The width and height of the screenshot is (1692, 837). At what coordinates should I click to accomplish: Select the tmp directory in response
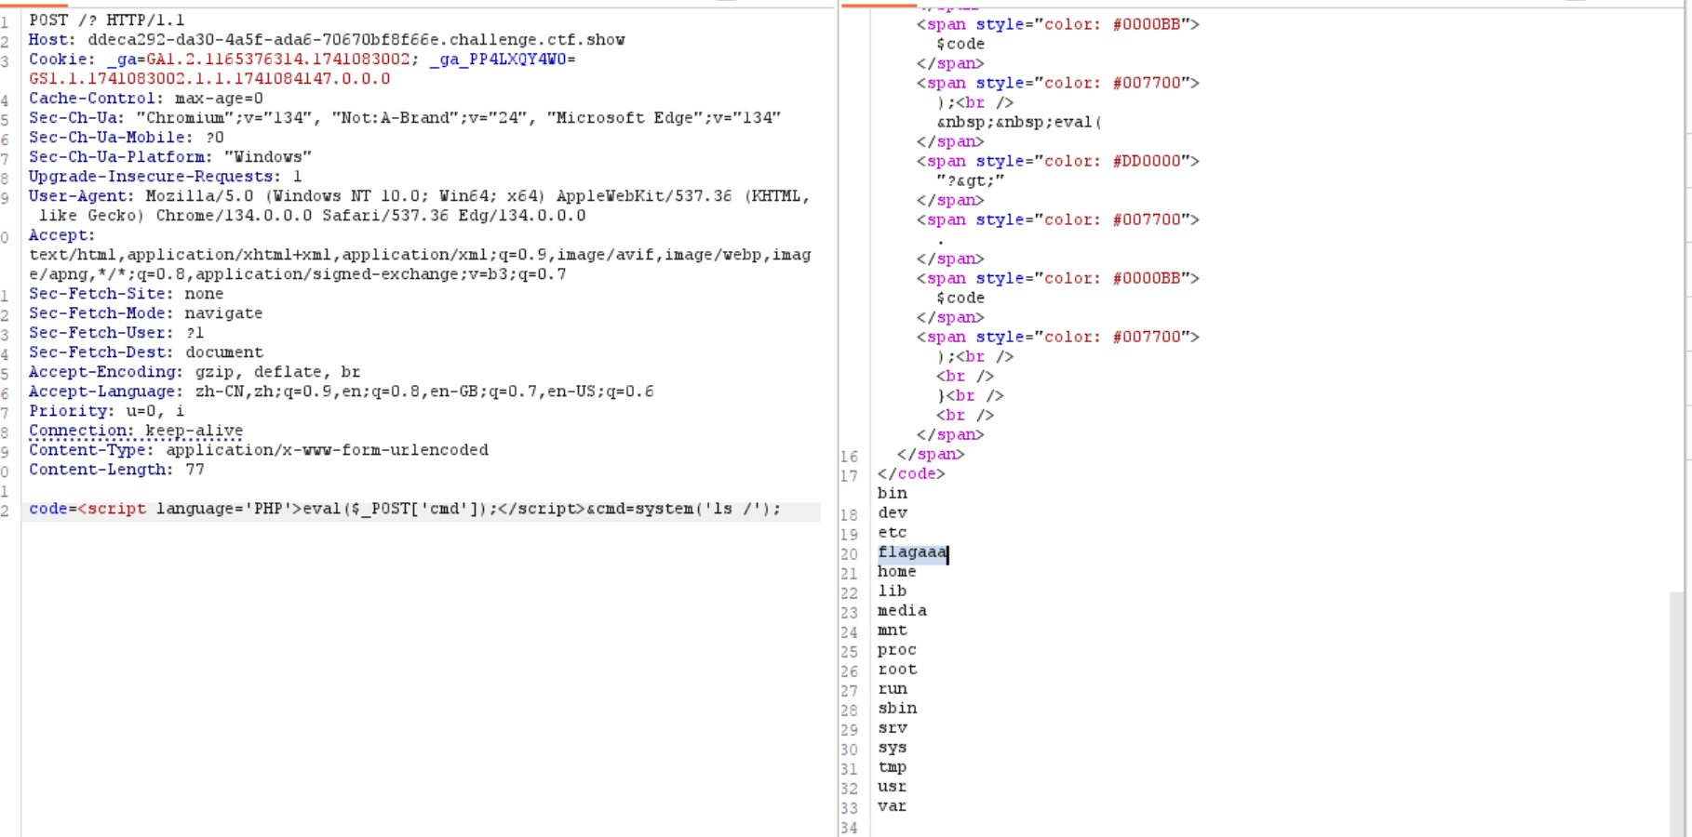pos(892,766)
